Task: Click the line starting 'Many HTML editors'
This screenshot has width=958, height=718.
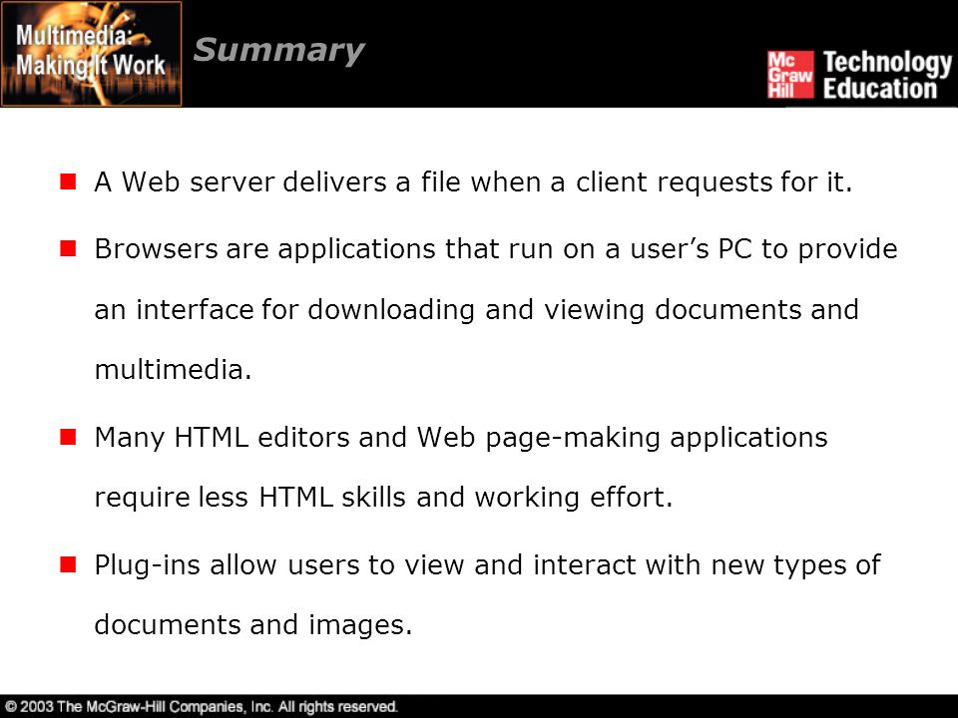Action: 461,438
